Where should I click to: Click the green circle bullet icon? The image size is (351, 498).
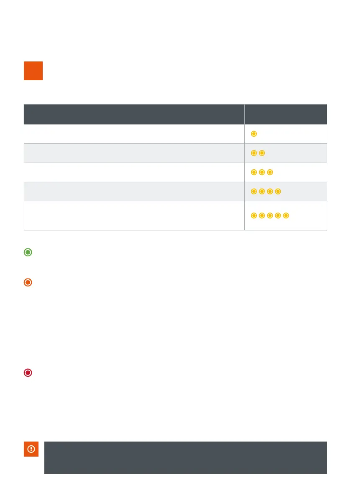28,253
